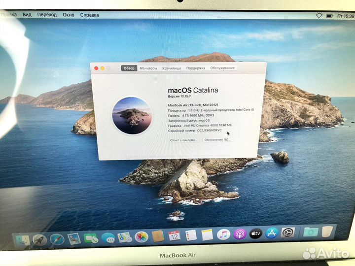The width and height of the screenshot is (355, 266).
Task: Open System Preferences gear in Dock
Action: coord(288,233)
